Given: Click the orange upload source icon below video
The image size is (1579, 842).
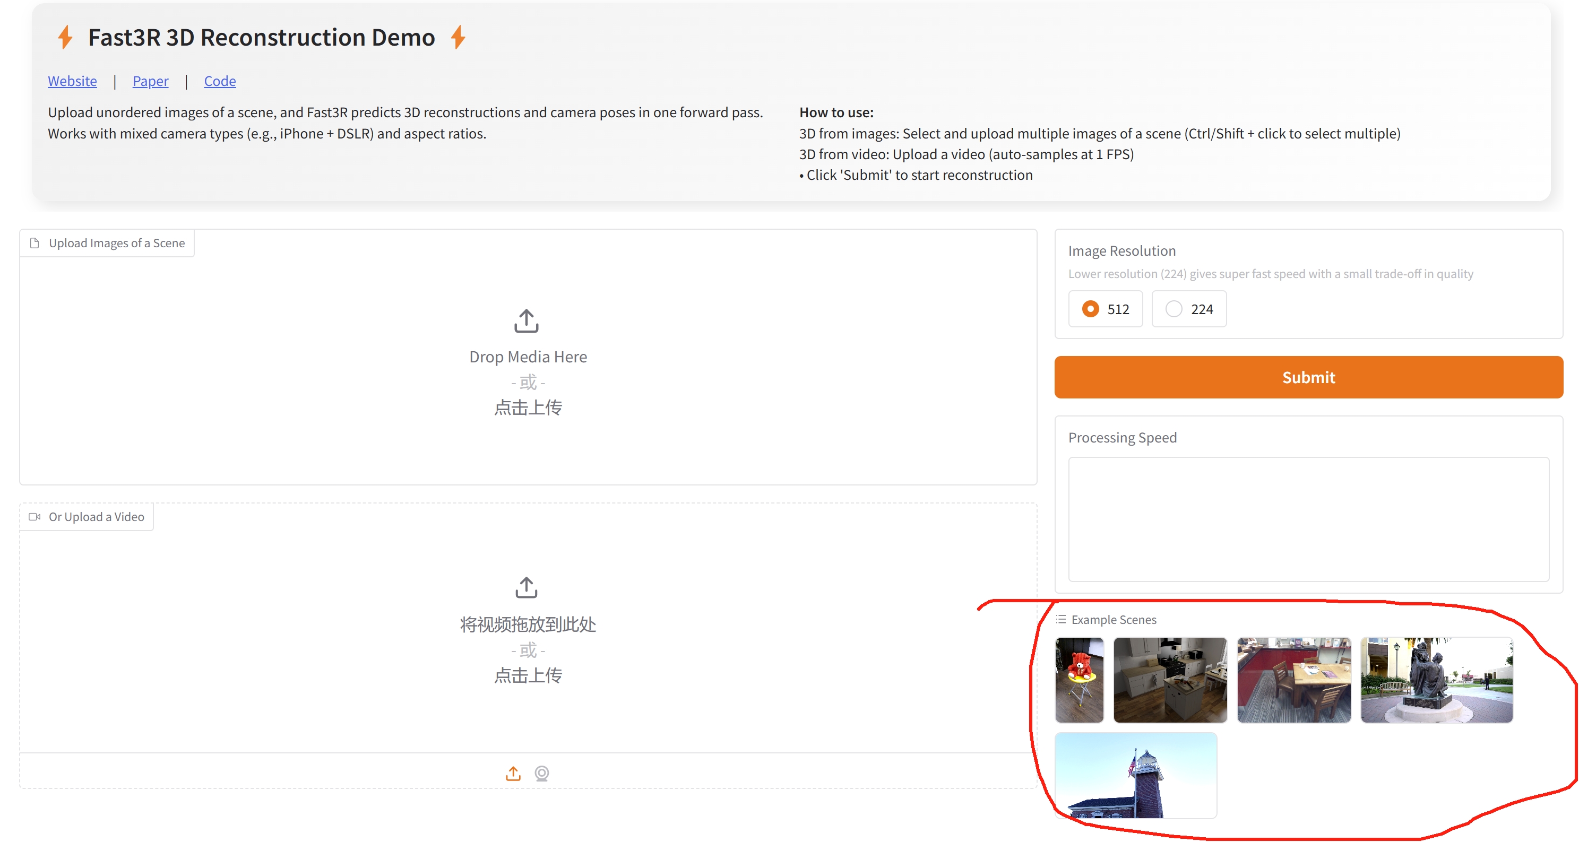Looking at the screenshot, I should tap(513, 774).
